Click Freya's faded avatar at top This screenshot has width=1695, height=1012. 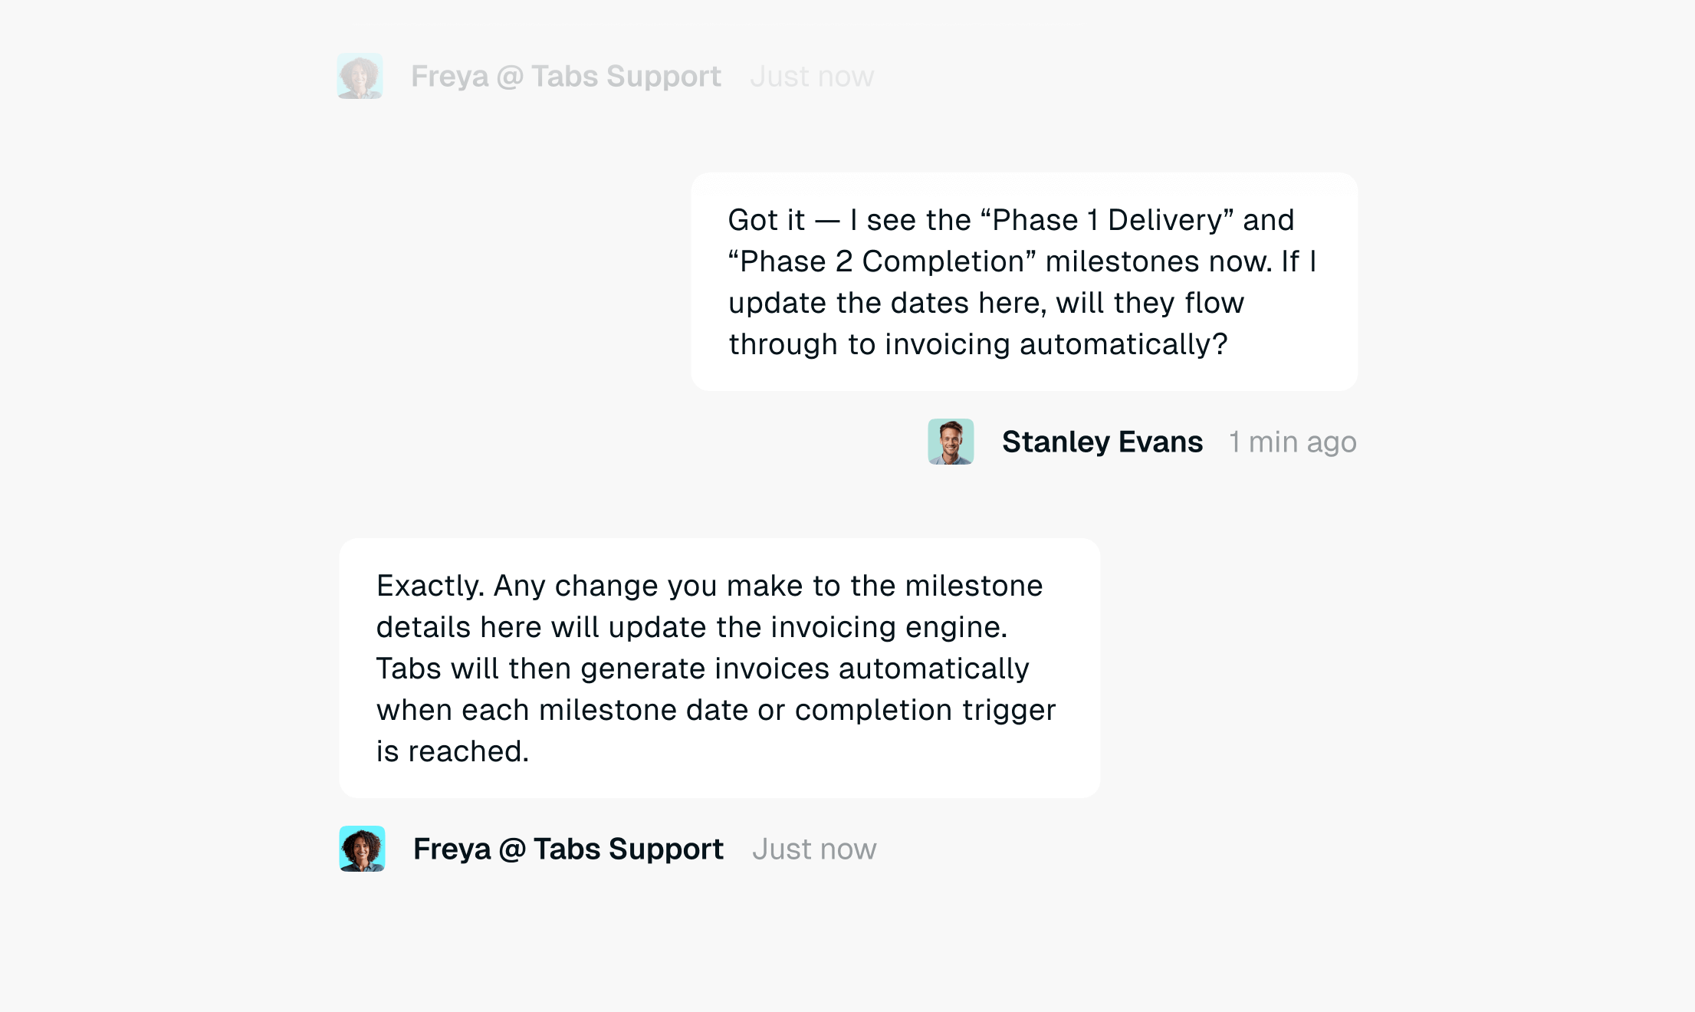(360, 76)
